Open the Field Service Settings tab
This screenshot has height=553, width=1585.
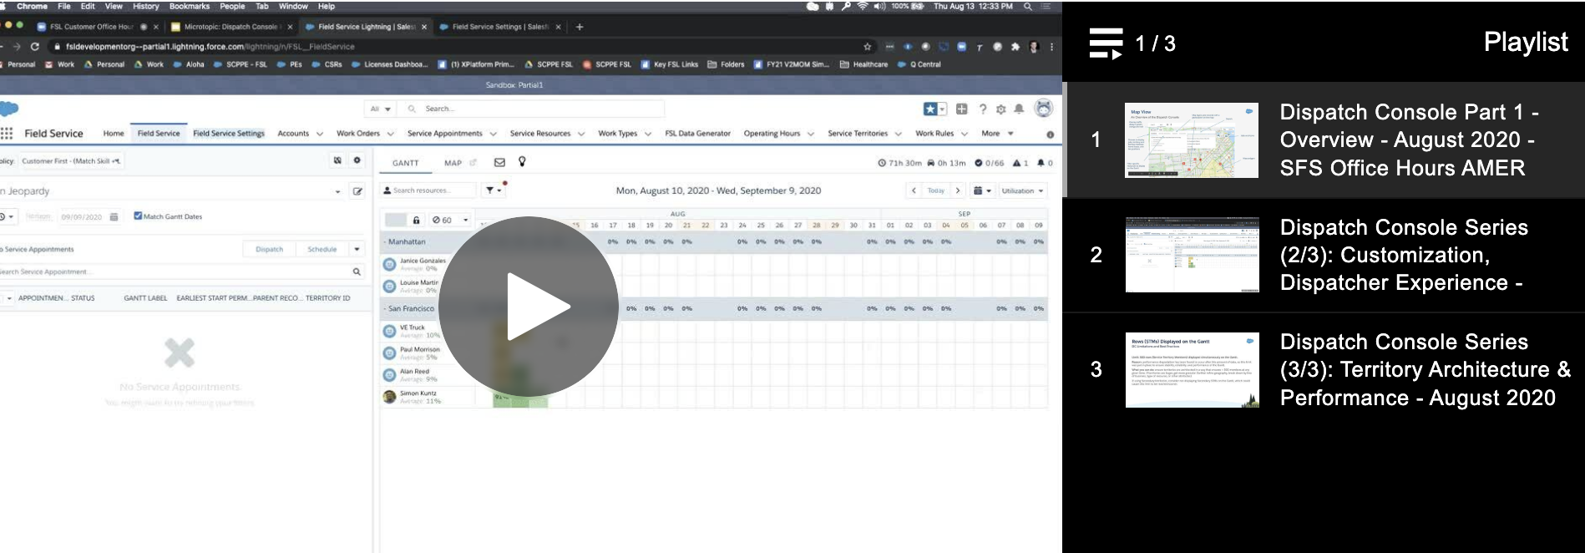coord(228,134)
